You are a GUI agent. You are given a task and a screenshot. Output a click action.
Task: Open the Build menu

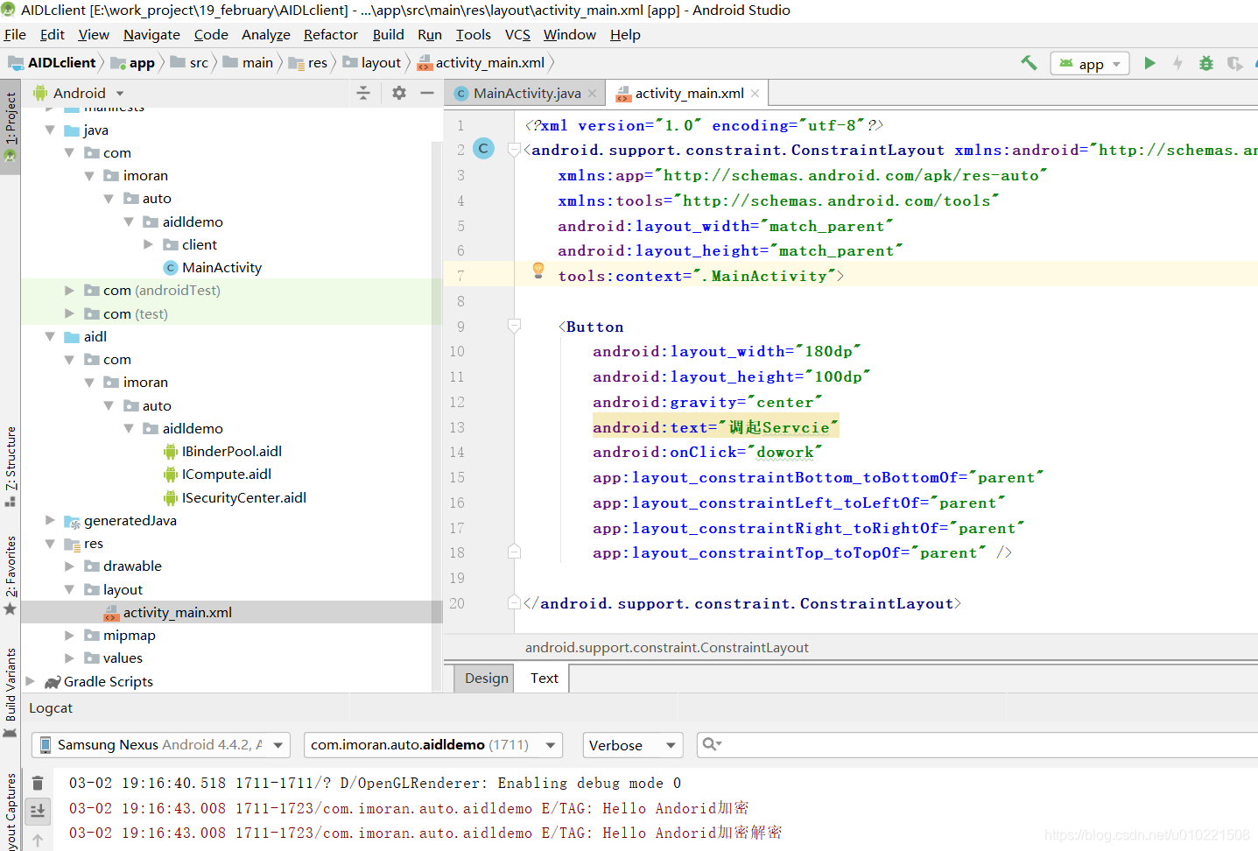[388, 34]
